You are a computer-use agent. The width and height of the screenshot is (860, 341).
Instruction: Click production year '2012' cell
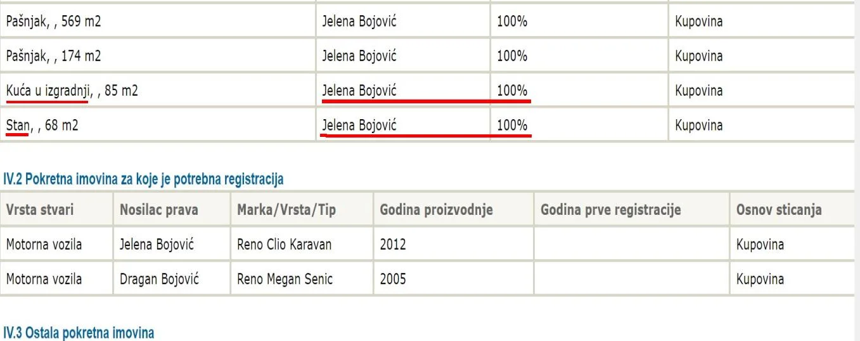click(453, 244)
